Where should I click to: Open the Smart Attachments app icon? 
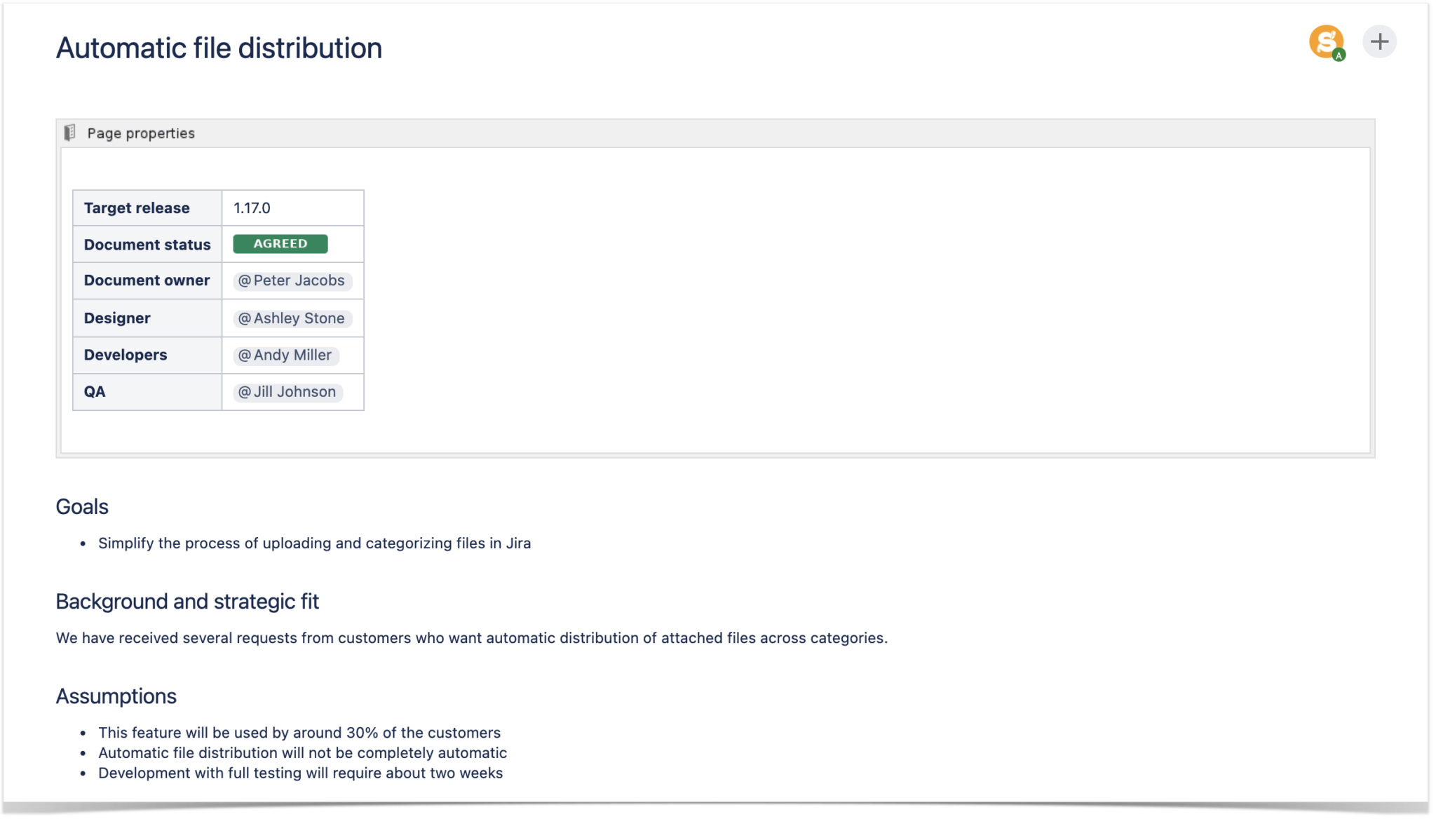click(x=1327, y=42)
